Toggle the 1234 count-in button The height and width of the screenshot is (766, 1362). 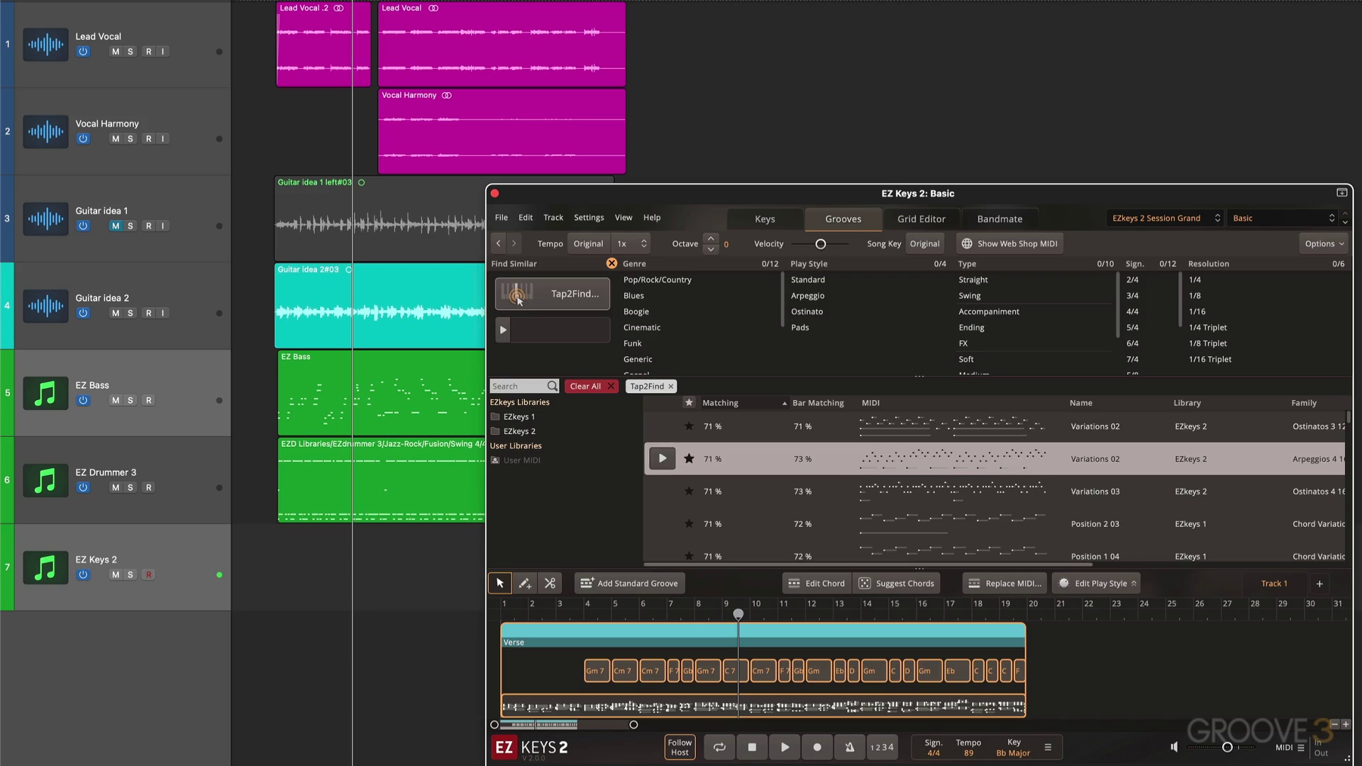[882, 747]
